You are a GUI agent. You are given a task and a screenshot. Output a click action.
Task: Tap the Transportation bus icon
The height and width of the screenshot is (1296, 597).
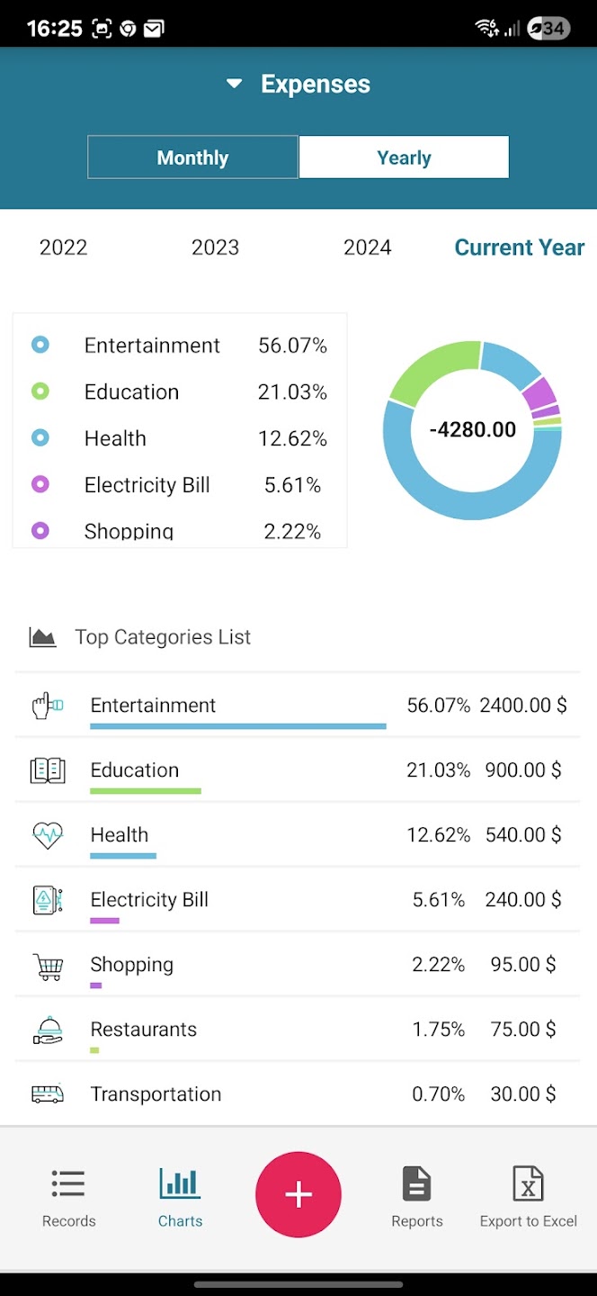(48, 1094)
